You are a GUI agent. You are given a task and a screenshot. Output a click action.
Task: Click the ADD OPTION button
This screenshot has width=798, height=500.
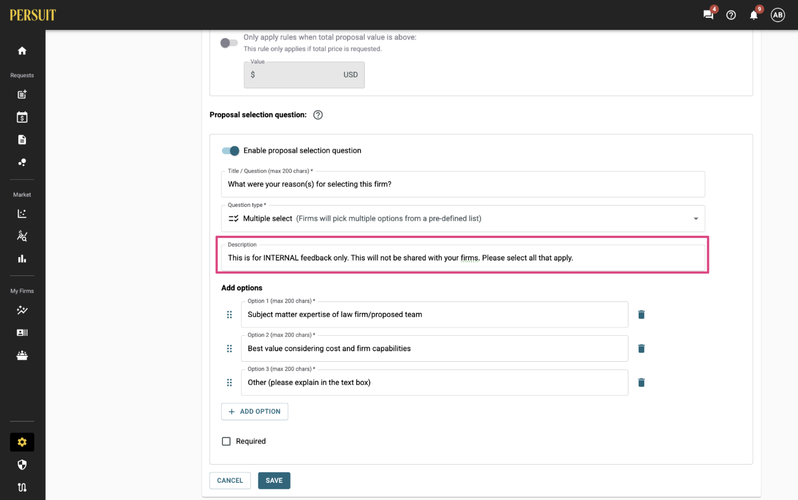tap(255, 412)
